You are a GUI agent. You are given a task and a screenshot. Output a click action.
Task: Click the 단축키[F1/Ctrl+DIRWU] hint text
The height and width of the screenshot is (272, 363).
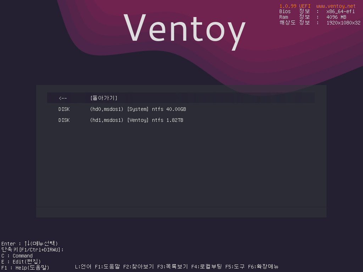click(32, 250)
